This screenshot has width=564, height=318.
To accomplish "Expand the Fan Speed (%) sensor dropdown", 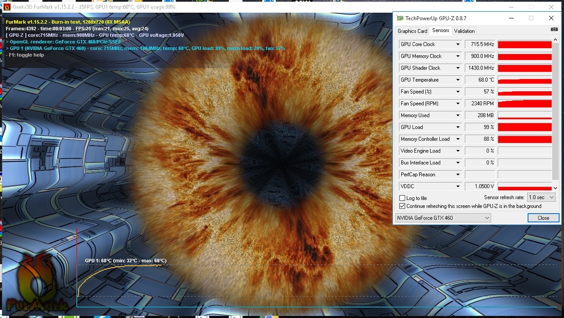I will [x=458, y=91].
